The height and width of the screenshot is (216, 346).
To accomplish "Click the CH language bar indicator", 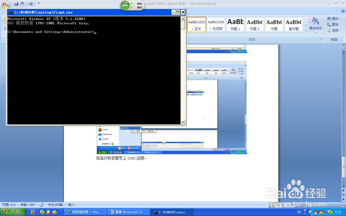I will point(299,212).
